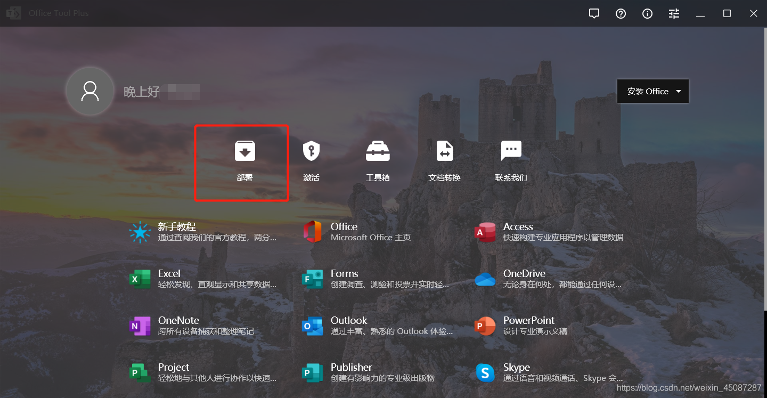The width and height of the screenshot is (767, 398).
Task: Click the 晚上好 greeting text
Action: [142, 92]
